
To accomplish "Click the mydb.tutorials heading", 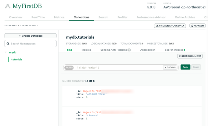I will coord(80,37).
